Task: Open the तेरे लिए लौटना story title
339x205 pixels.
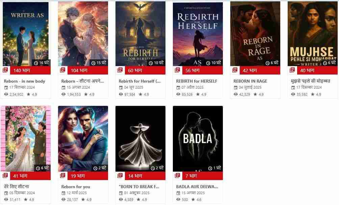Action: click(17, 186)
